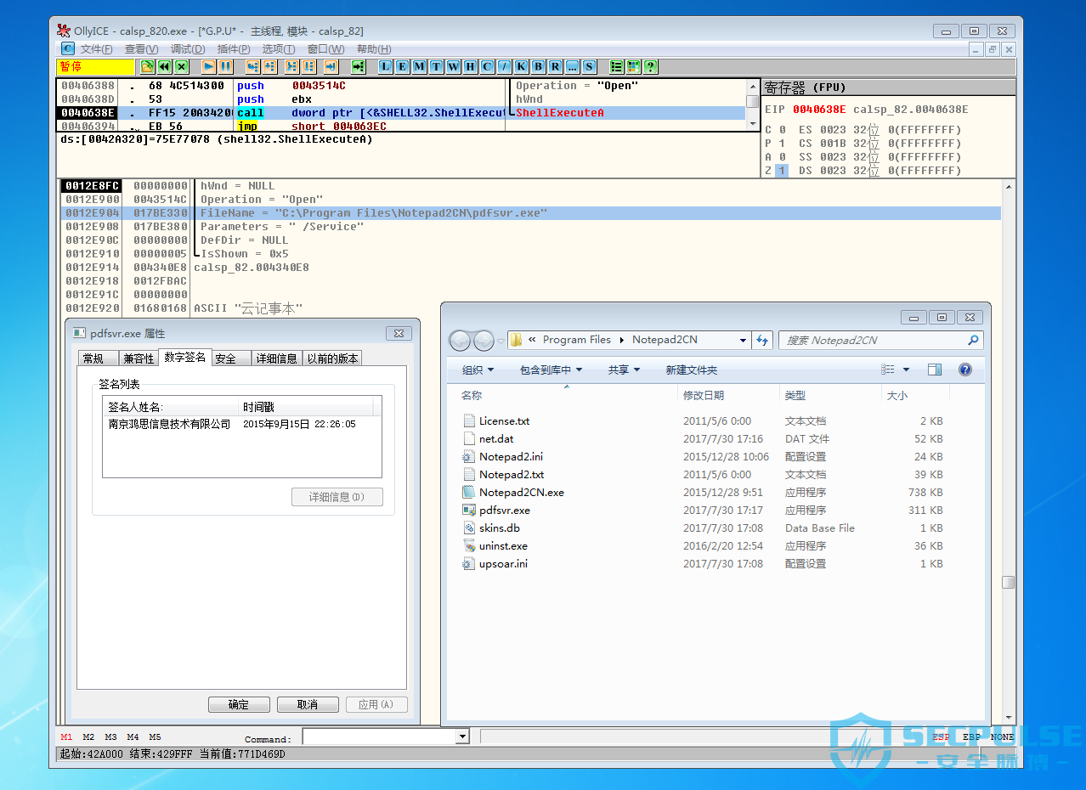
Task: Open Patches window with slash button
Action: click(x=504, y=66)
